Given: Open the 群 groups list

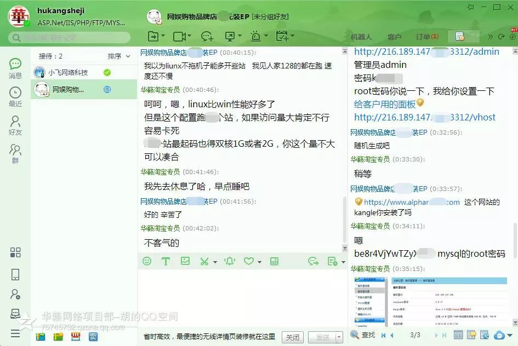Looking at the screenshot, I should tap(15, 154).
